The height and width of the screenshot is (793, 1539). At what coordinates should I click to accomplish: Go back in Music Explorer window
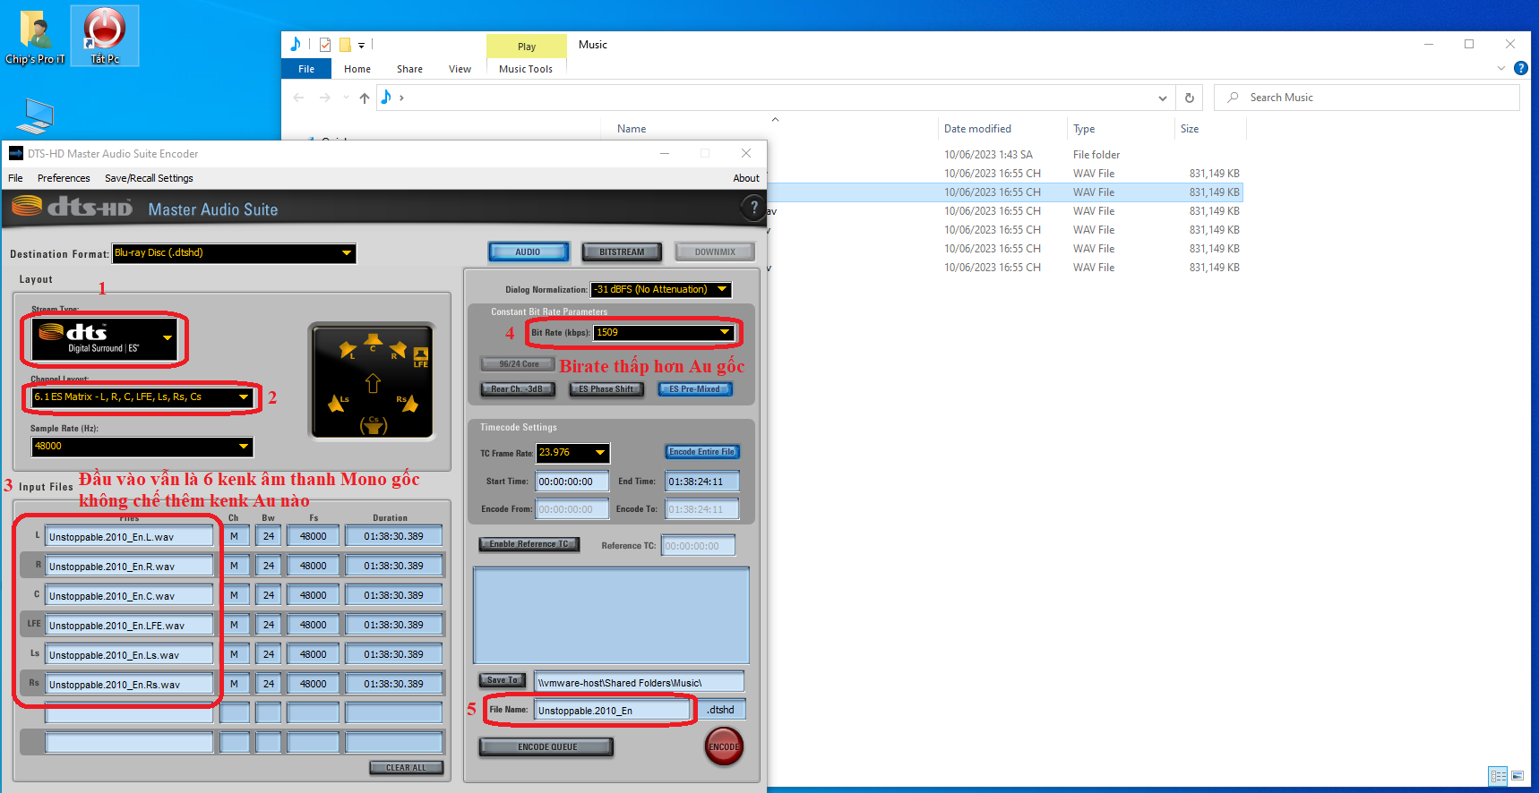pos(298,98)
